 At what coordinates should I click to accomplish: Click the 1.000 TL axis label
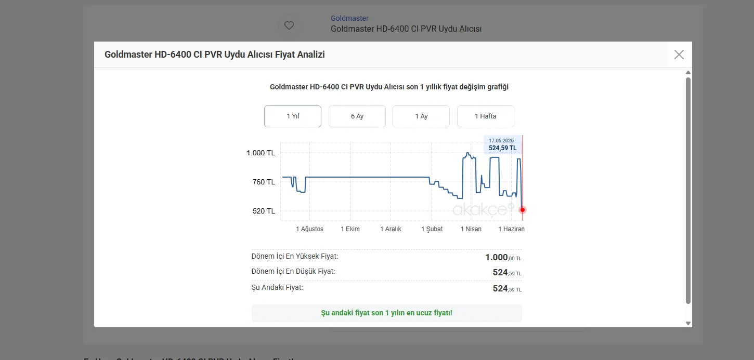[x=261, y=153]
